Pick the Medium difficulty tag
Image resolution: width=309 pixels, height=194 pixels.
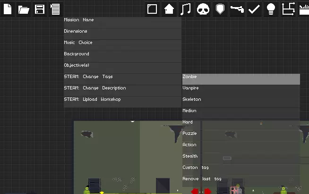point(241,113)
